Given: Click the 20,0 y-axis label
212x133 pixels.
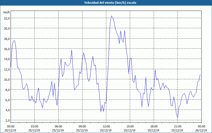Looking at the screenshot, I should pos(7,28).
